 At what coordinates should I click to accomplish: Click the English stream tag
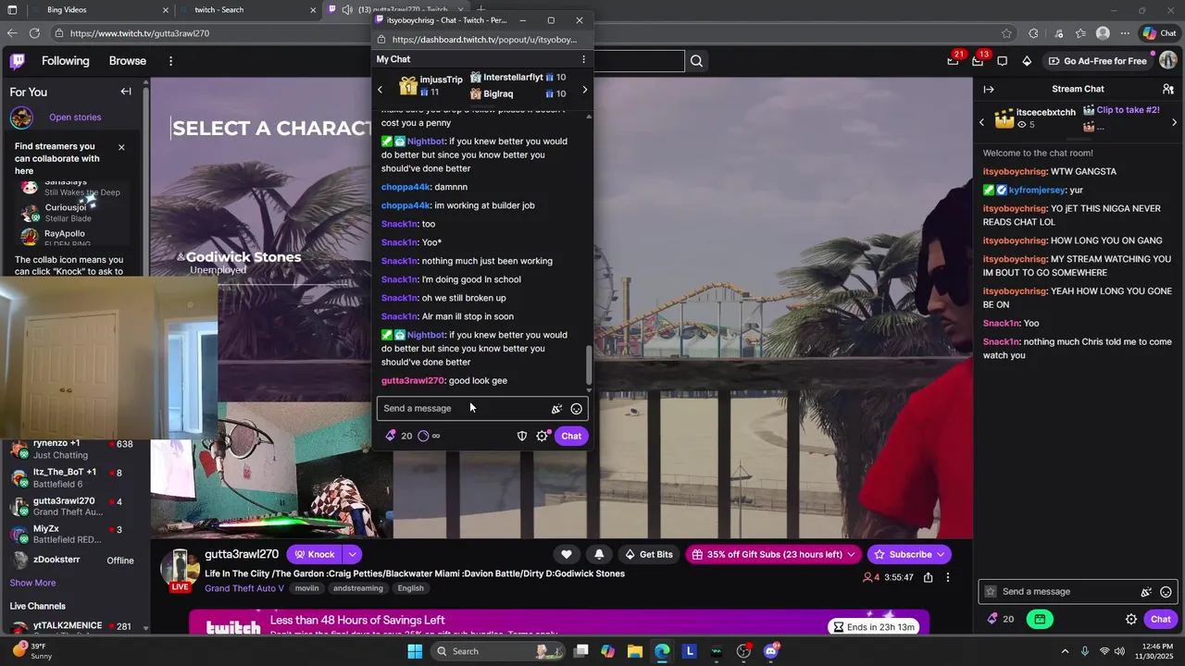(410, 588)
